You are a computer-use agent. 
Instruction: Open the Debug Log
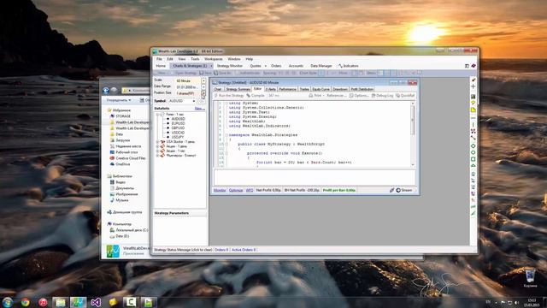(383, 96)
